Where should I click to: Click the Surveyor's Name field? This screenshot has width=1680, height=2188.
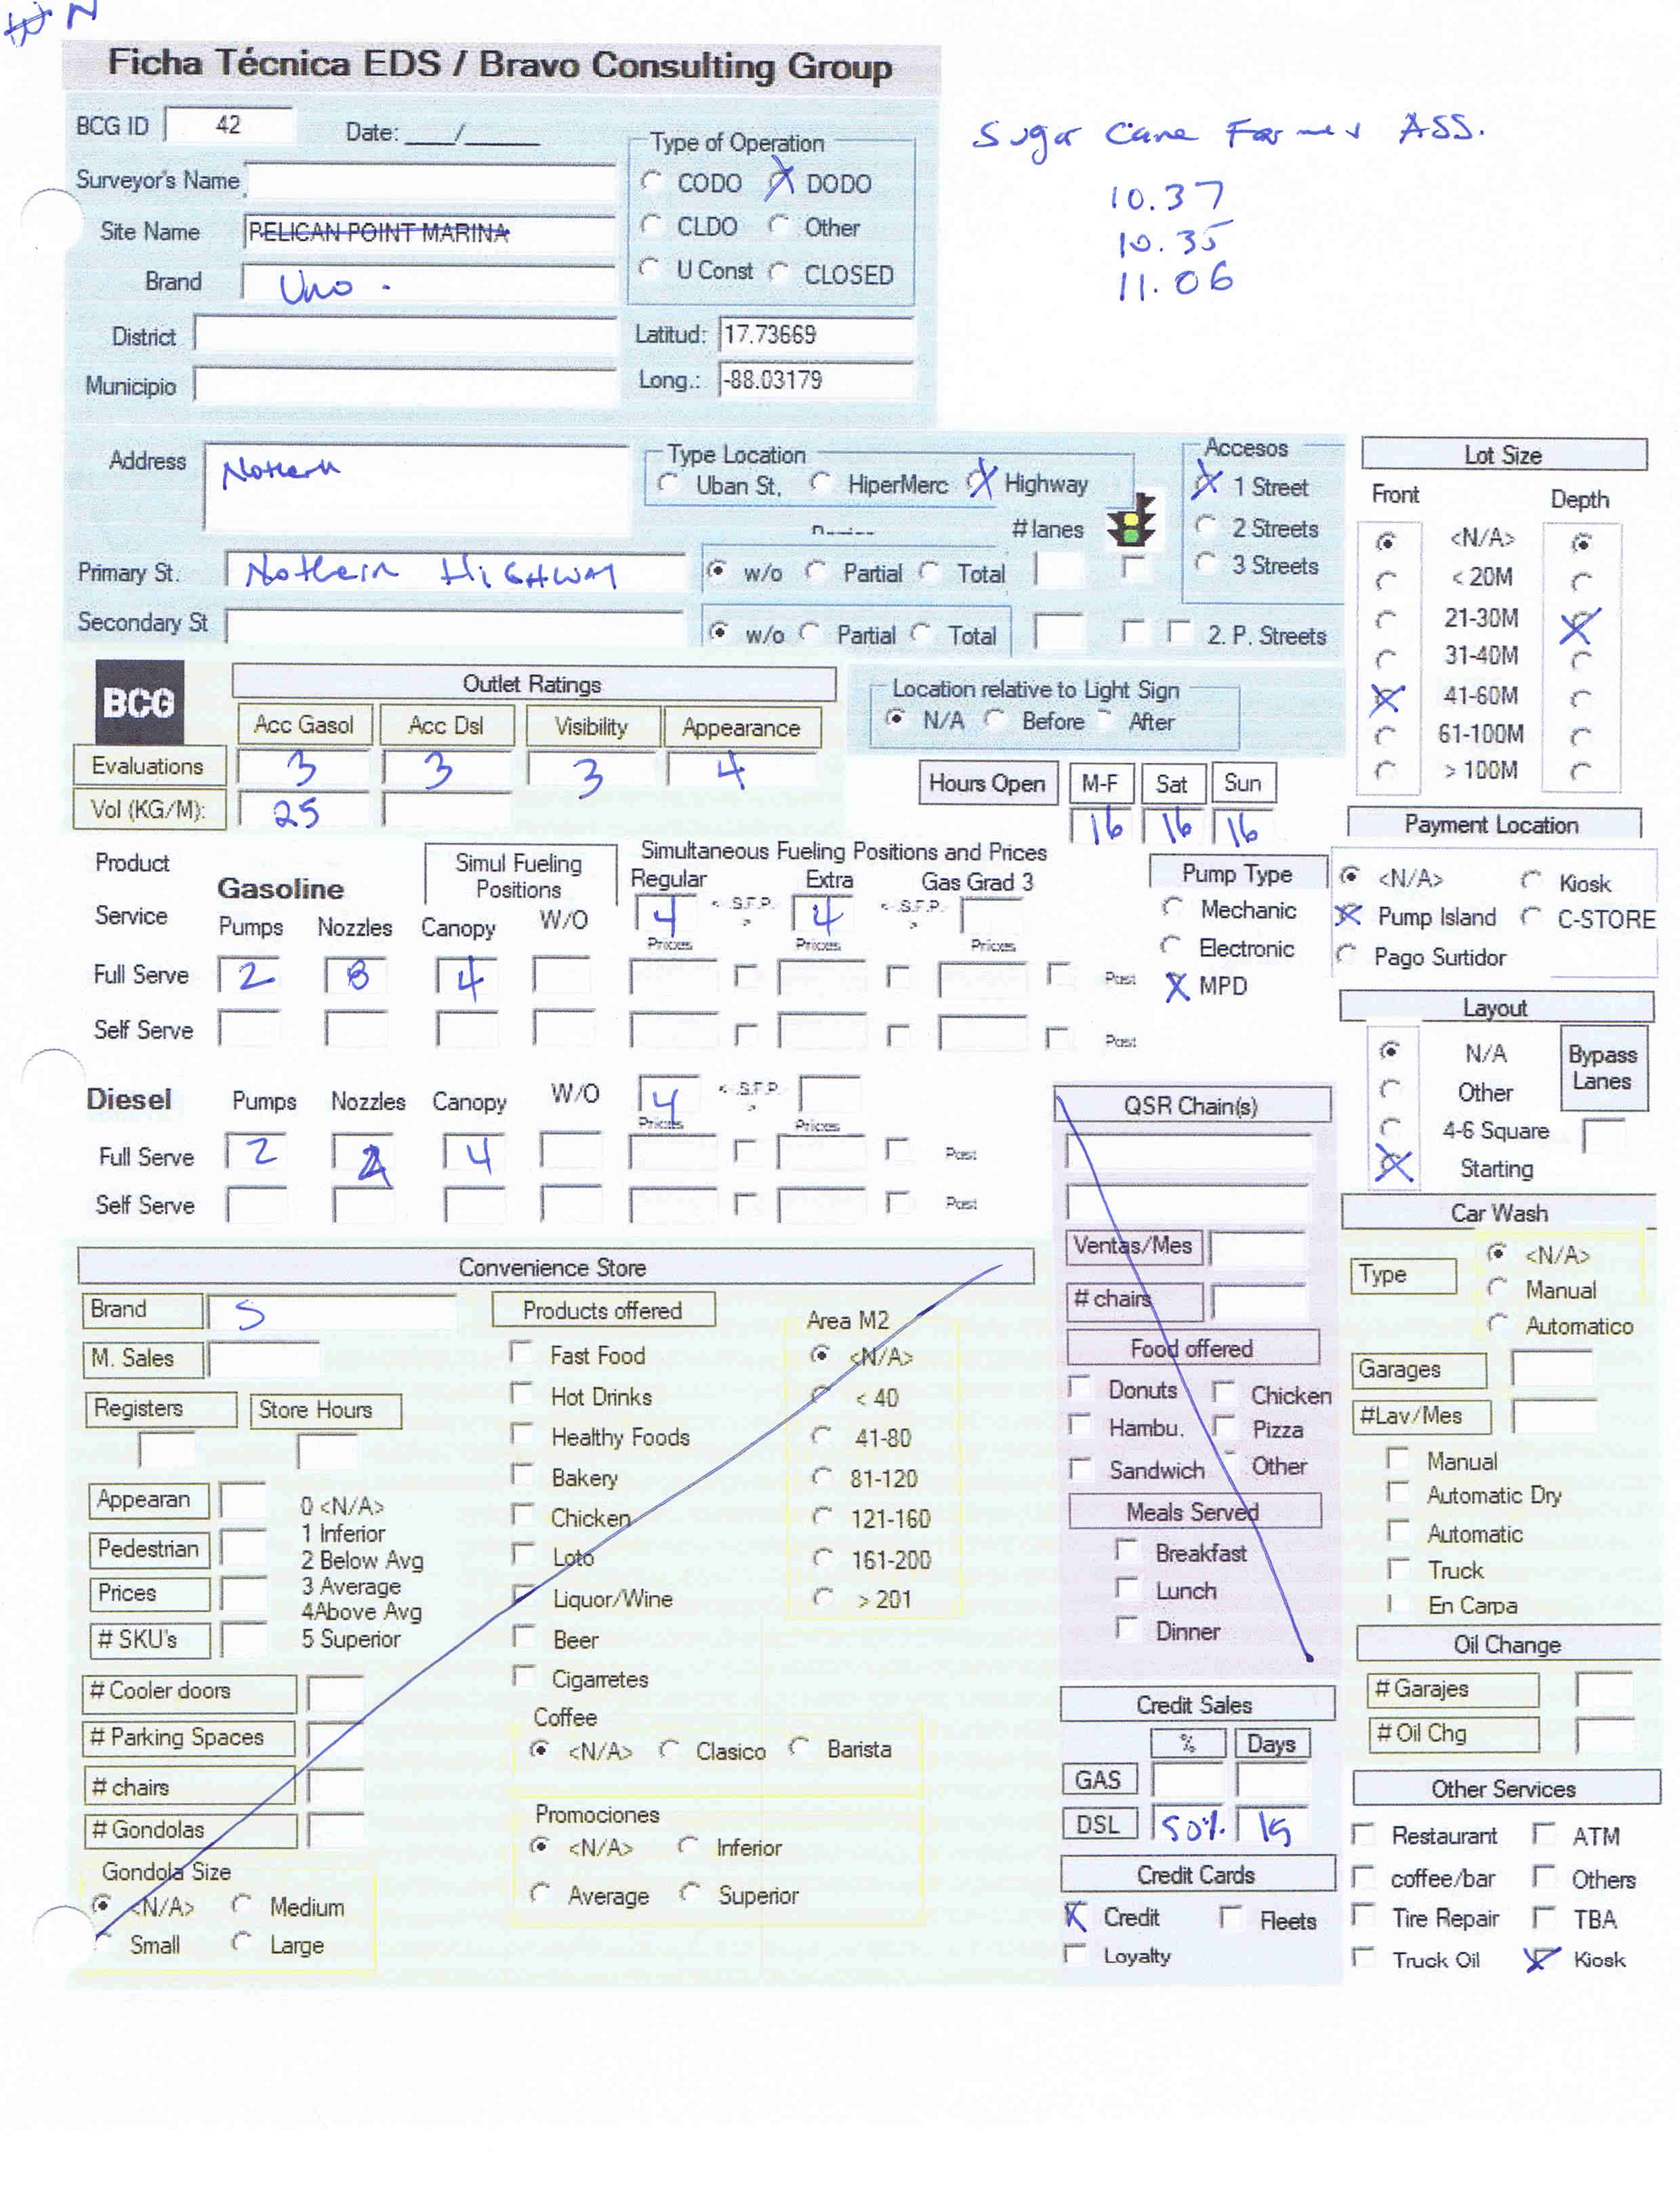(x=430, y=181)
